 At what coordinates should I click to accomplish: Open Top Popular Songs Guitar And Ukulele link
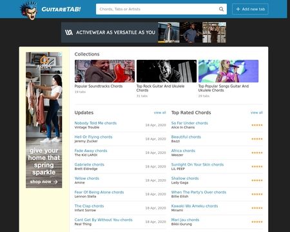click(x=224, y=88)
